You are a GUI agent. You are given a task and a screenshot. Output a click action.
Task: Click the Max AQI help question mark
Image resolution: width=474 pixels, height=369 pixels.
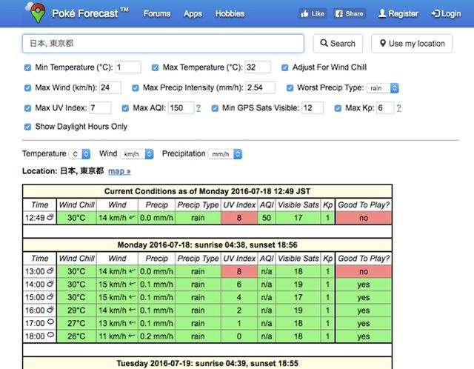(x=198, y=108)
